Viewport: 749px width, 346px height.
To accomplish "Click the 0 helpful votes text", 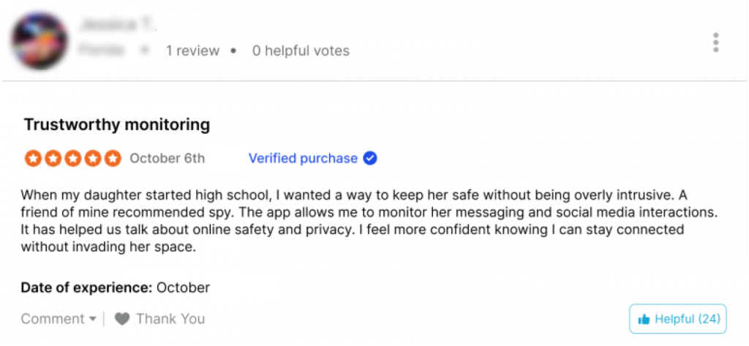I will (x=301, y=50).
